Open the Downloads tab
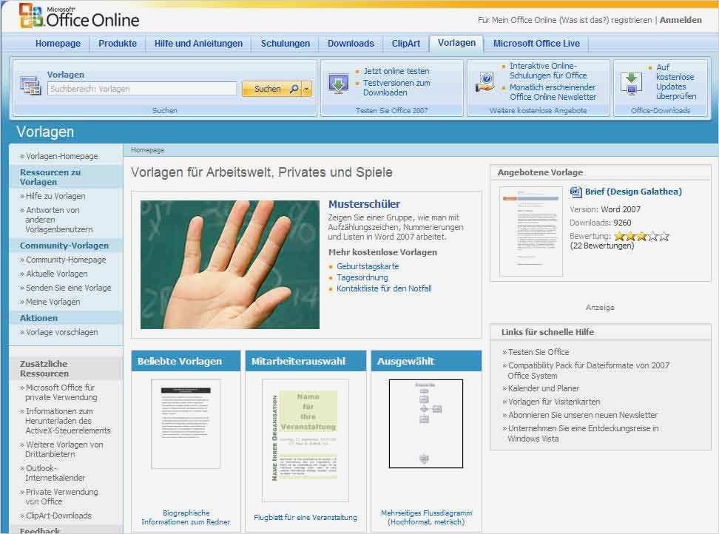This screenshot has height=534, width=719. (351, 44)
